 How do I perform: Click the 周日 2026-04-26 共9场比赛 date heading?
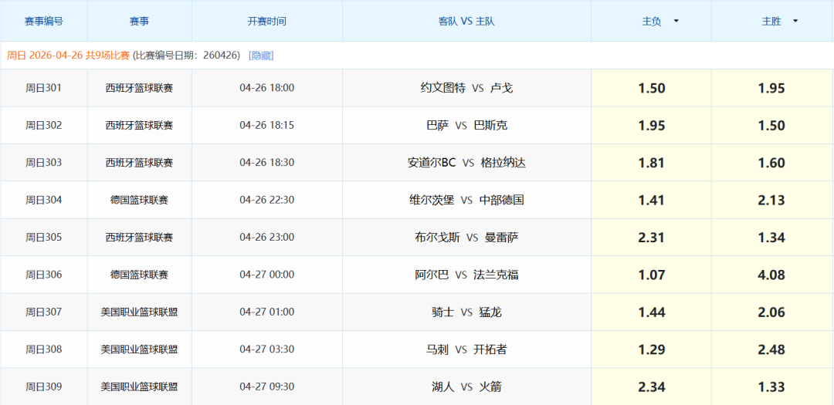tap(68, 56)
